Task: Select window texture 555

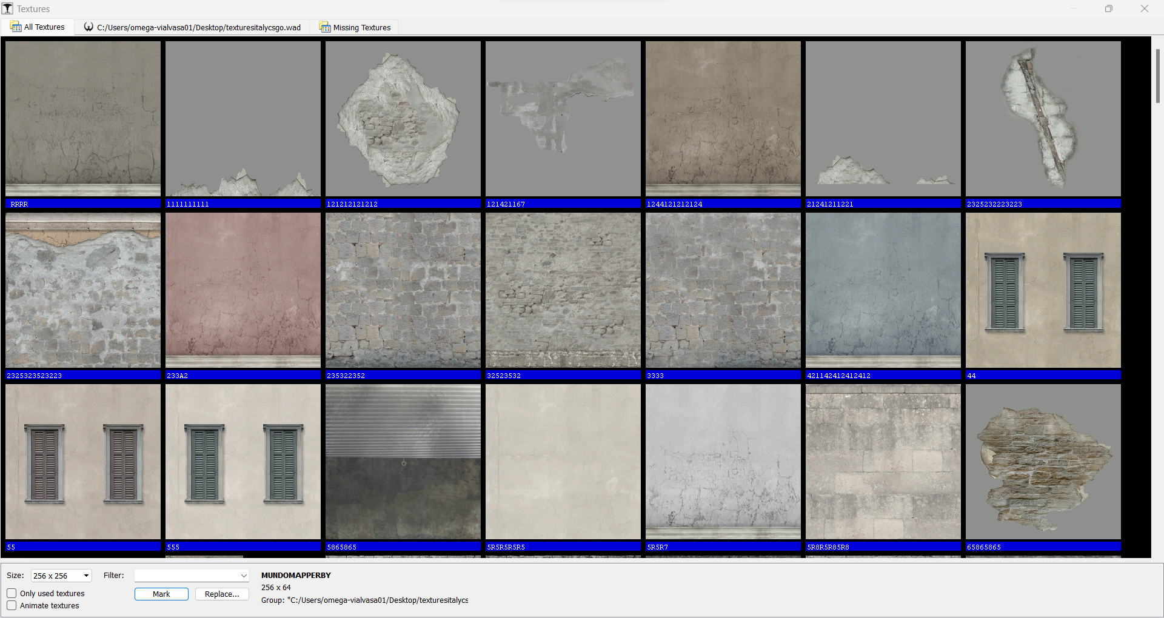Action: pos(243,462)
